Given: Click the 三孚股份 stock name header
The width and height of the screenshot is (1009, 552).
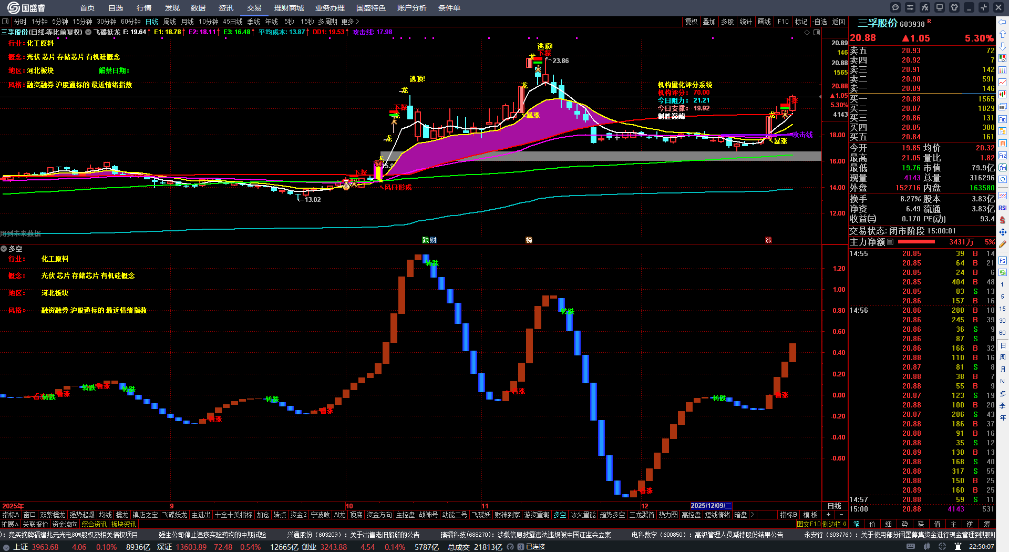Looking at the screenshot, I should 877,23.
